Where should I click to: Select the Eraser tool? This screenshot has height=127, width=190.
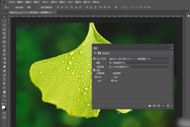pyautogui.click(x=4, y=58)
